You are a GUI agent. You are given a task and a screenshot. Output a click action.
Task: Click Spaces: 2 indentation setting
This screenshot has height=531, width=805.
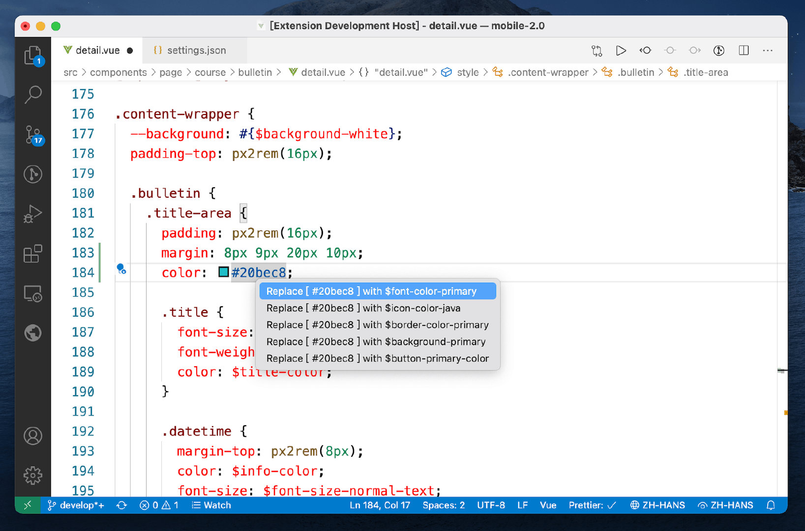pyautogui.click(x=444, y=505)
